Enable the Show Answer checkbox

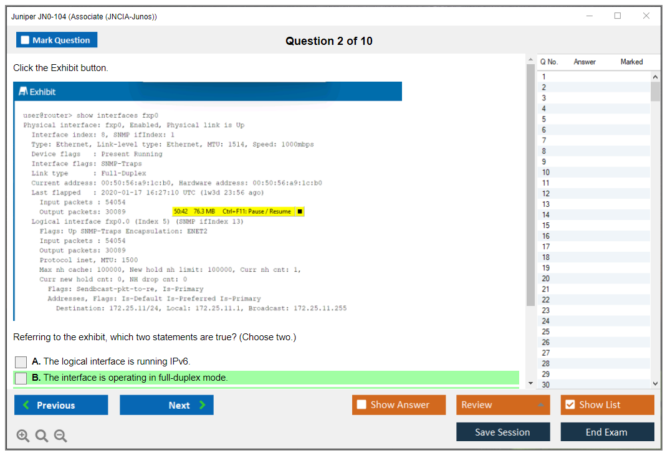(361, 405)
